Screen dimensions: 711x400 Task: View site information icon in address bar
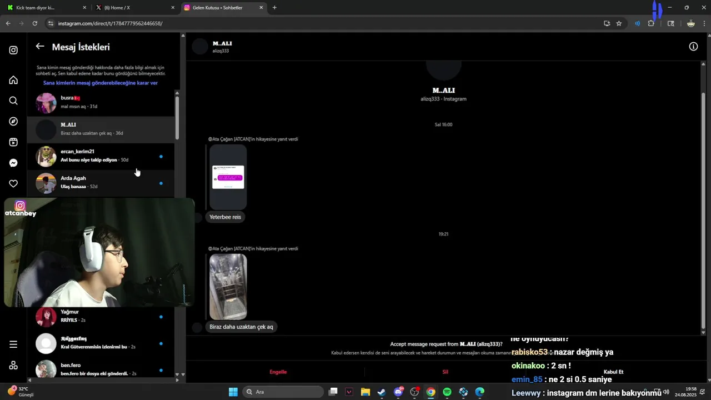click(x=51, y=23)
